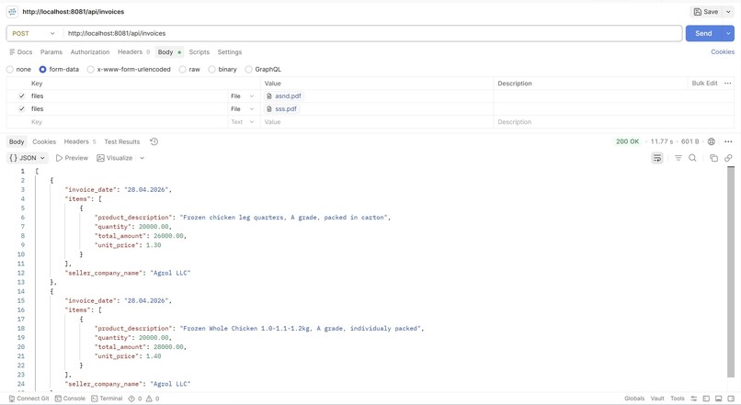Screen dimensions: 741x405
Task: Open the request Headers tab
Action: [x=133, y=52]
